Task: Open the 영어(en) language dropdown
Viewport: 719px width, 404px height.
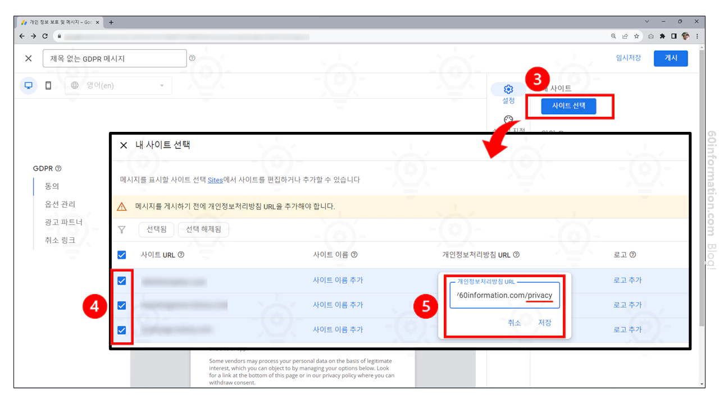Action: pos(118,85)
